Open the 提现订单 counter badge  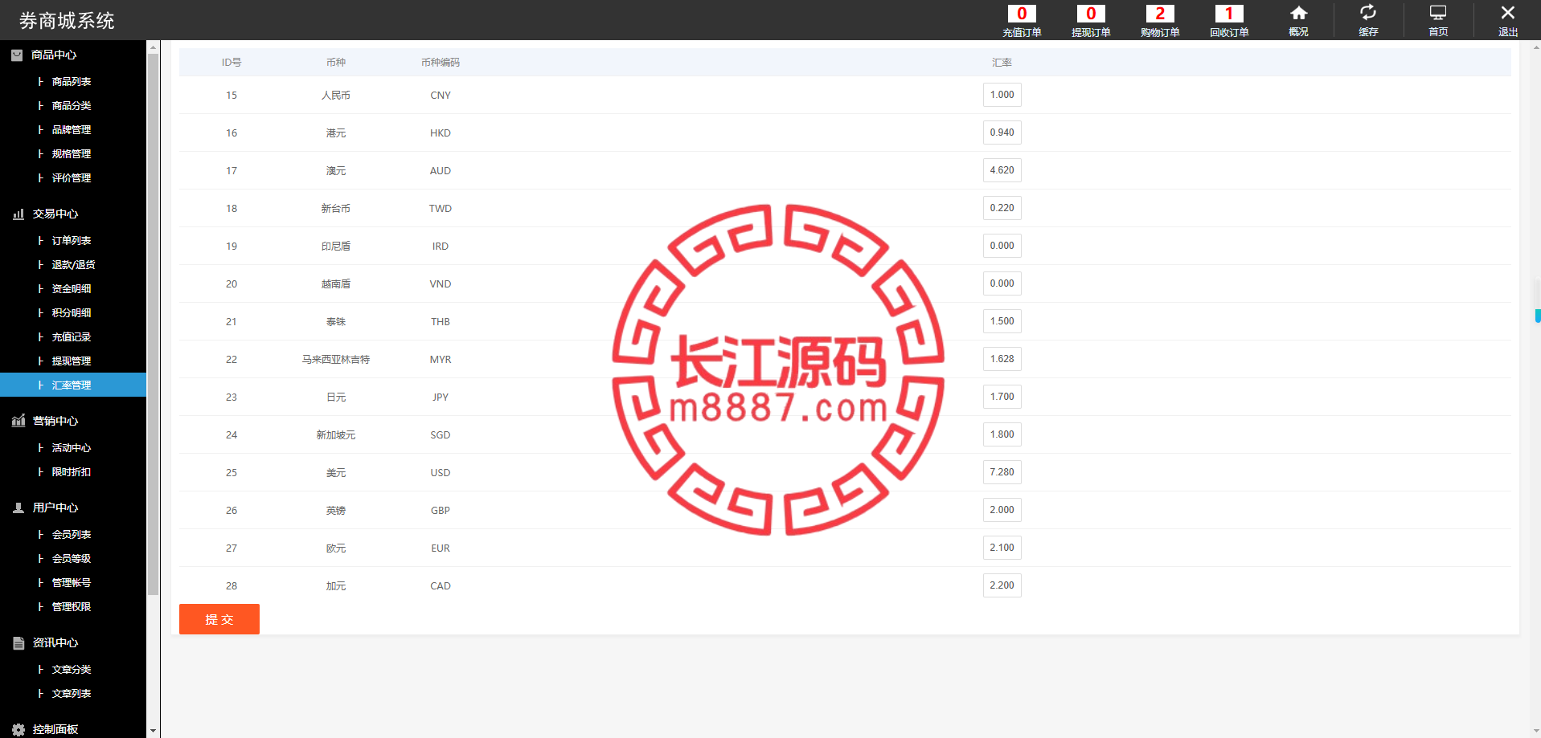coord(1091,14)
